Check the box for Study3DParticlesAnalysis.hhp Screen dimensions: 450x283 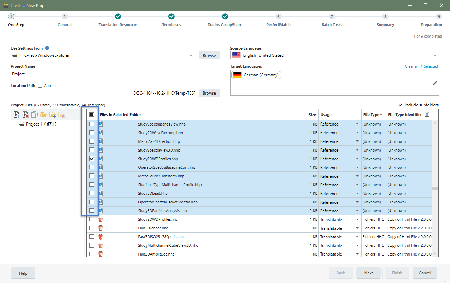coord(92,211)
